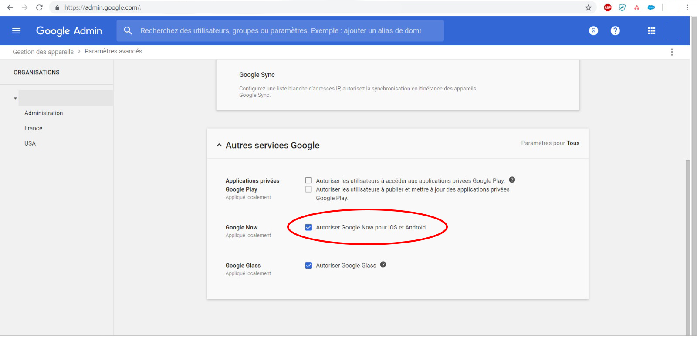Show help for private Google Play applications
Viewport: 697px width, 359px height.
coord(512,180)
